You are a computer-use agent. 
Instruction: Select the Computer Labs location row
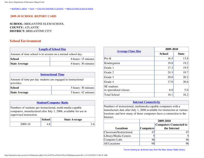146,140
